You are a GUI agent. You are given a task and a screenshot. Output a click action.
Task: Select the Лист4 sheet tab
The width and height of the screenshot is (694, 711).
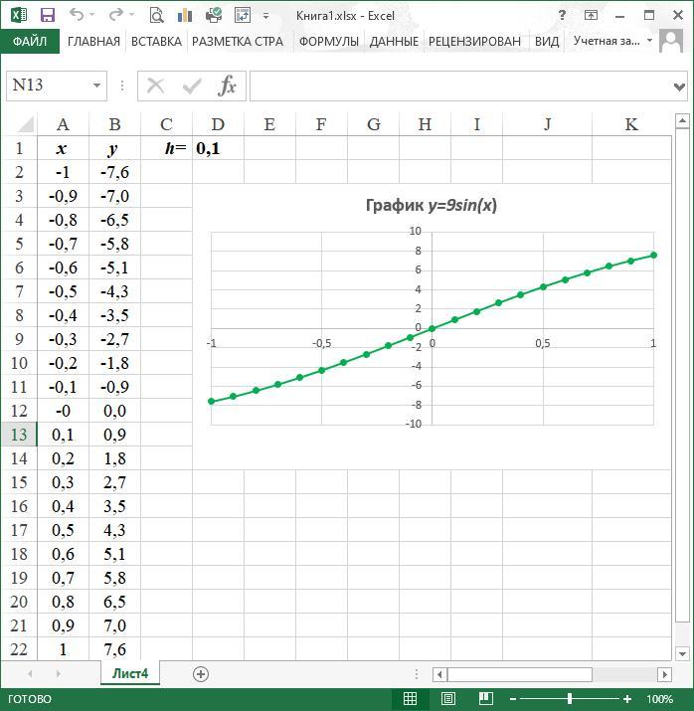[130, 673]
